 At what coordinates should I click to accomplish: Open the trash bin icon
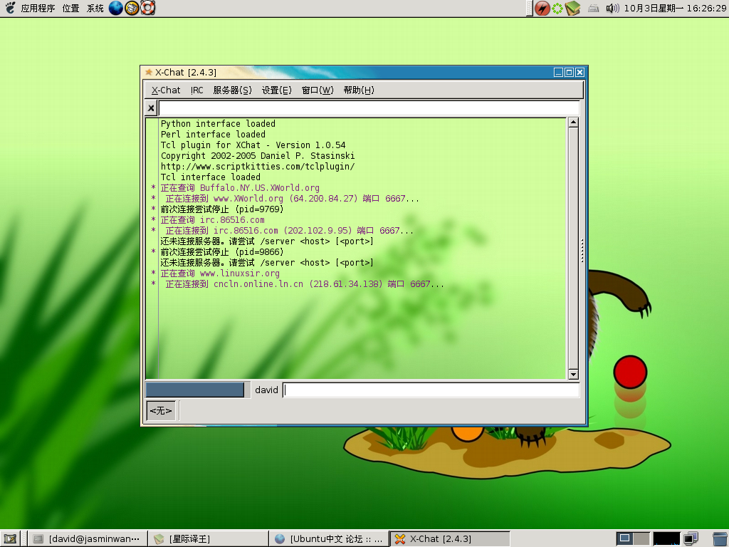[x=720, y=539]
